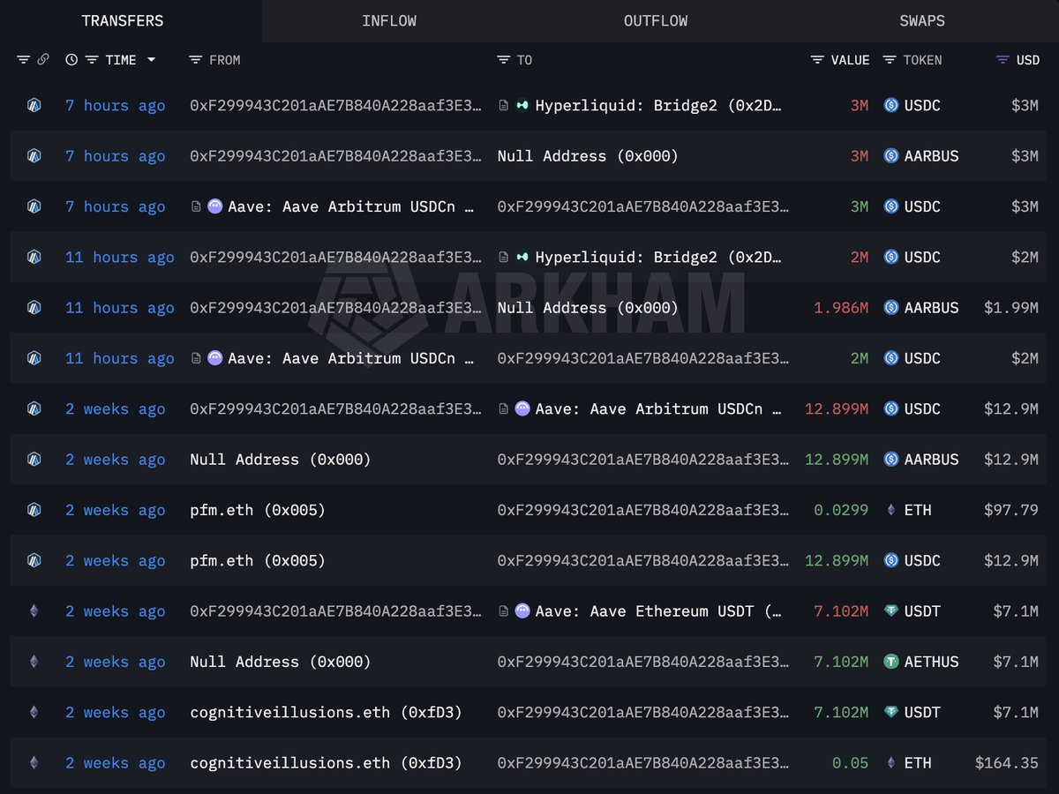Click the filter icon beside VALUE
The width and height of the screenshot is (1059, 794).
tap(817, 60)
